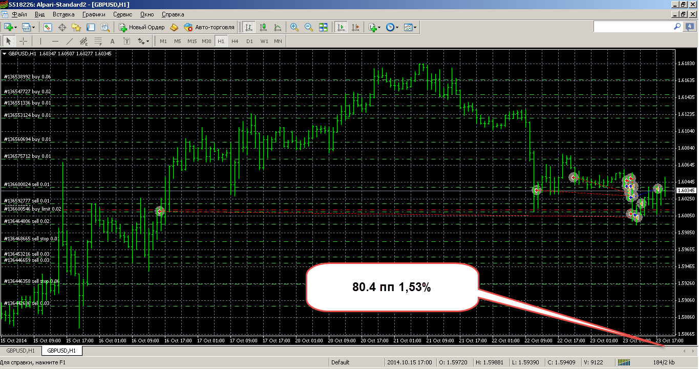This screenshot has width=699, height=369.
Task: Open MetaEditor with the yellow book icon
Action: click(x=174, y=27)
